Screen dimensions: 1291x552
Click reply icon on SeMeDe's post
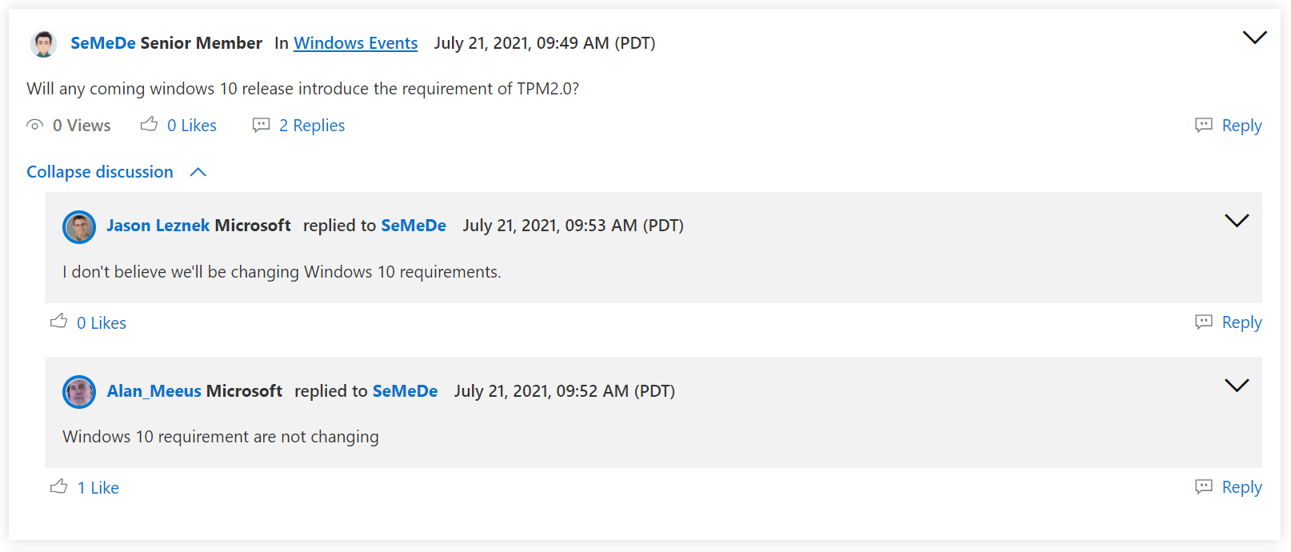tap(1204, 125)
